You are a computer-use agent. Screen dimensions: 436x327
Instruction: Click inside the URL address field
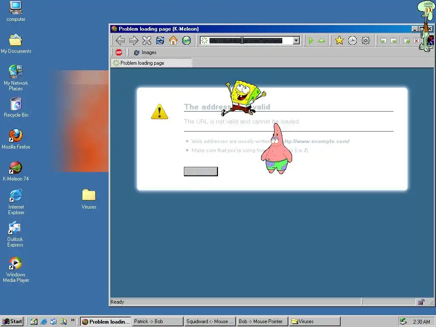pos(246,40)
